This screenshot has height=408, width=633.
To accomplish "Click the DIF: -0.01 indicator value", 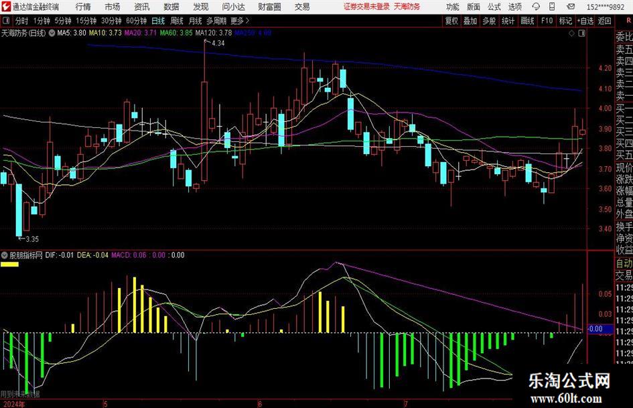I will [x=60, y=255].
